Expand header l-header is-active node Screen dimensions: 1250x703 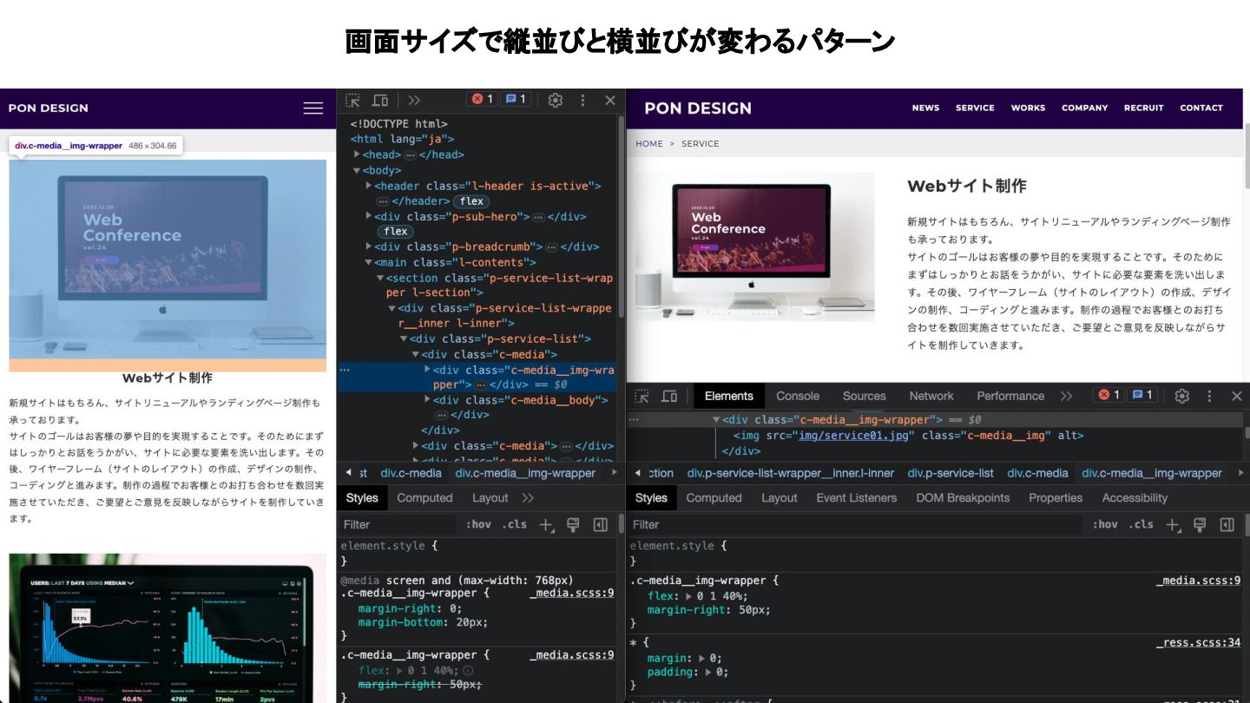tap(369, 186)
